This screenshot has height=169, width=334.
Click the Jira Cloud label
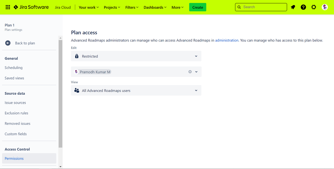pos(63,7)
